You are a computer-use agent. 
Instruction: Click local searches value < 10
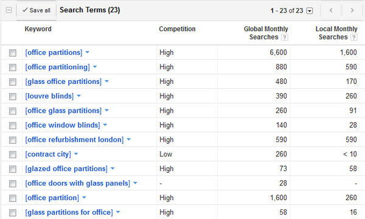click(350, 154)
